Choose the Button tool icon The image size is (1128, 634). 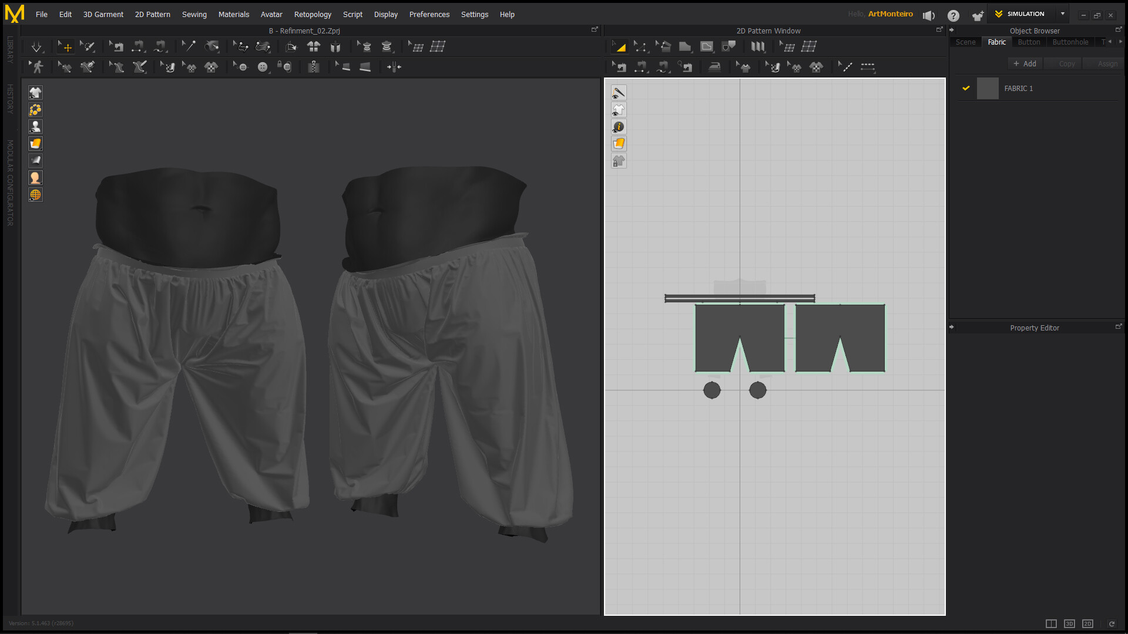(x=263, y=67)
